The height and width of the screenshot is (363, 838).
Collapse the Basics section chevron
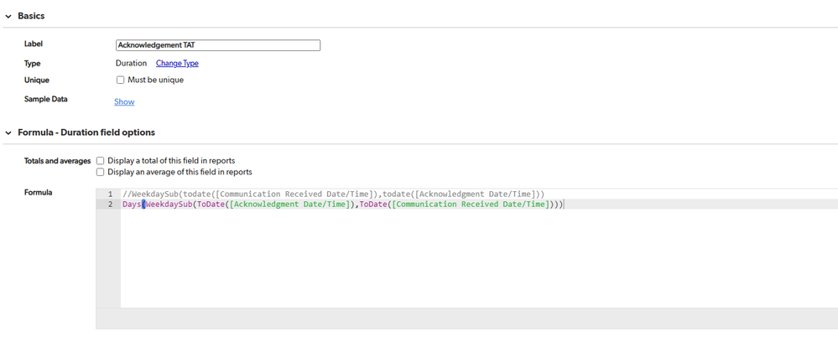pyautogui.click(x=8, y=16)
